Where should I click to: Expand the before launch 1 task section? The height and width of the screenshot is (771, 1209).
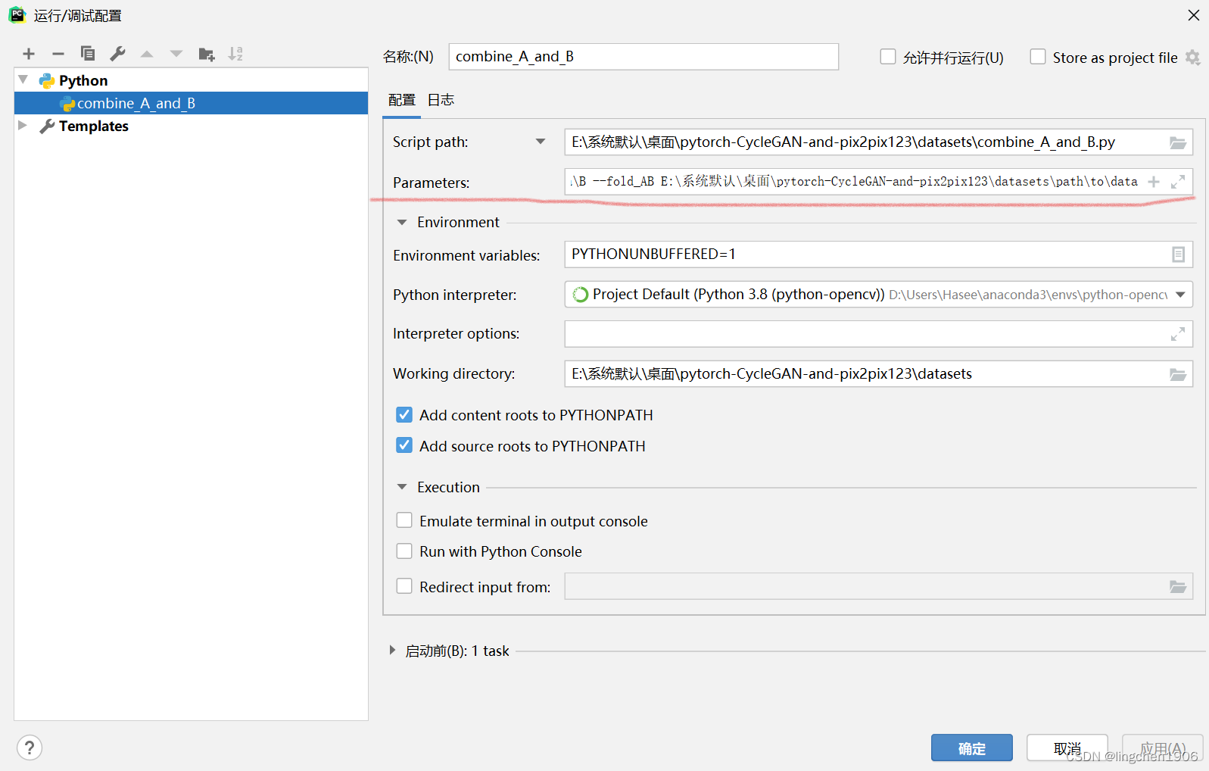click(x=392, y=651)
